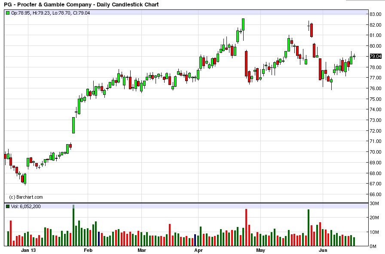
Task: Click the '(c) Barchart.com' credit text
Action: point(26,197)
